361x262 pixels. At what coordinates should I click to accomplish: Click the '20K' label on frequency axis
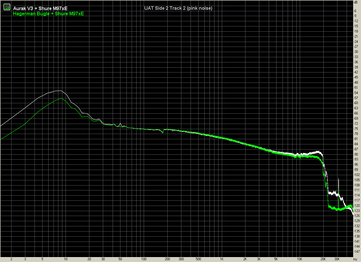(x=323, y=259)
